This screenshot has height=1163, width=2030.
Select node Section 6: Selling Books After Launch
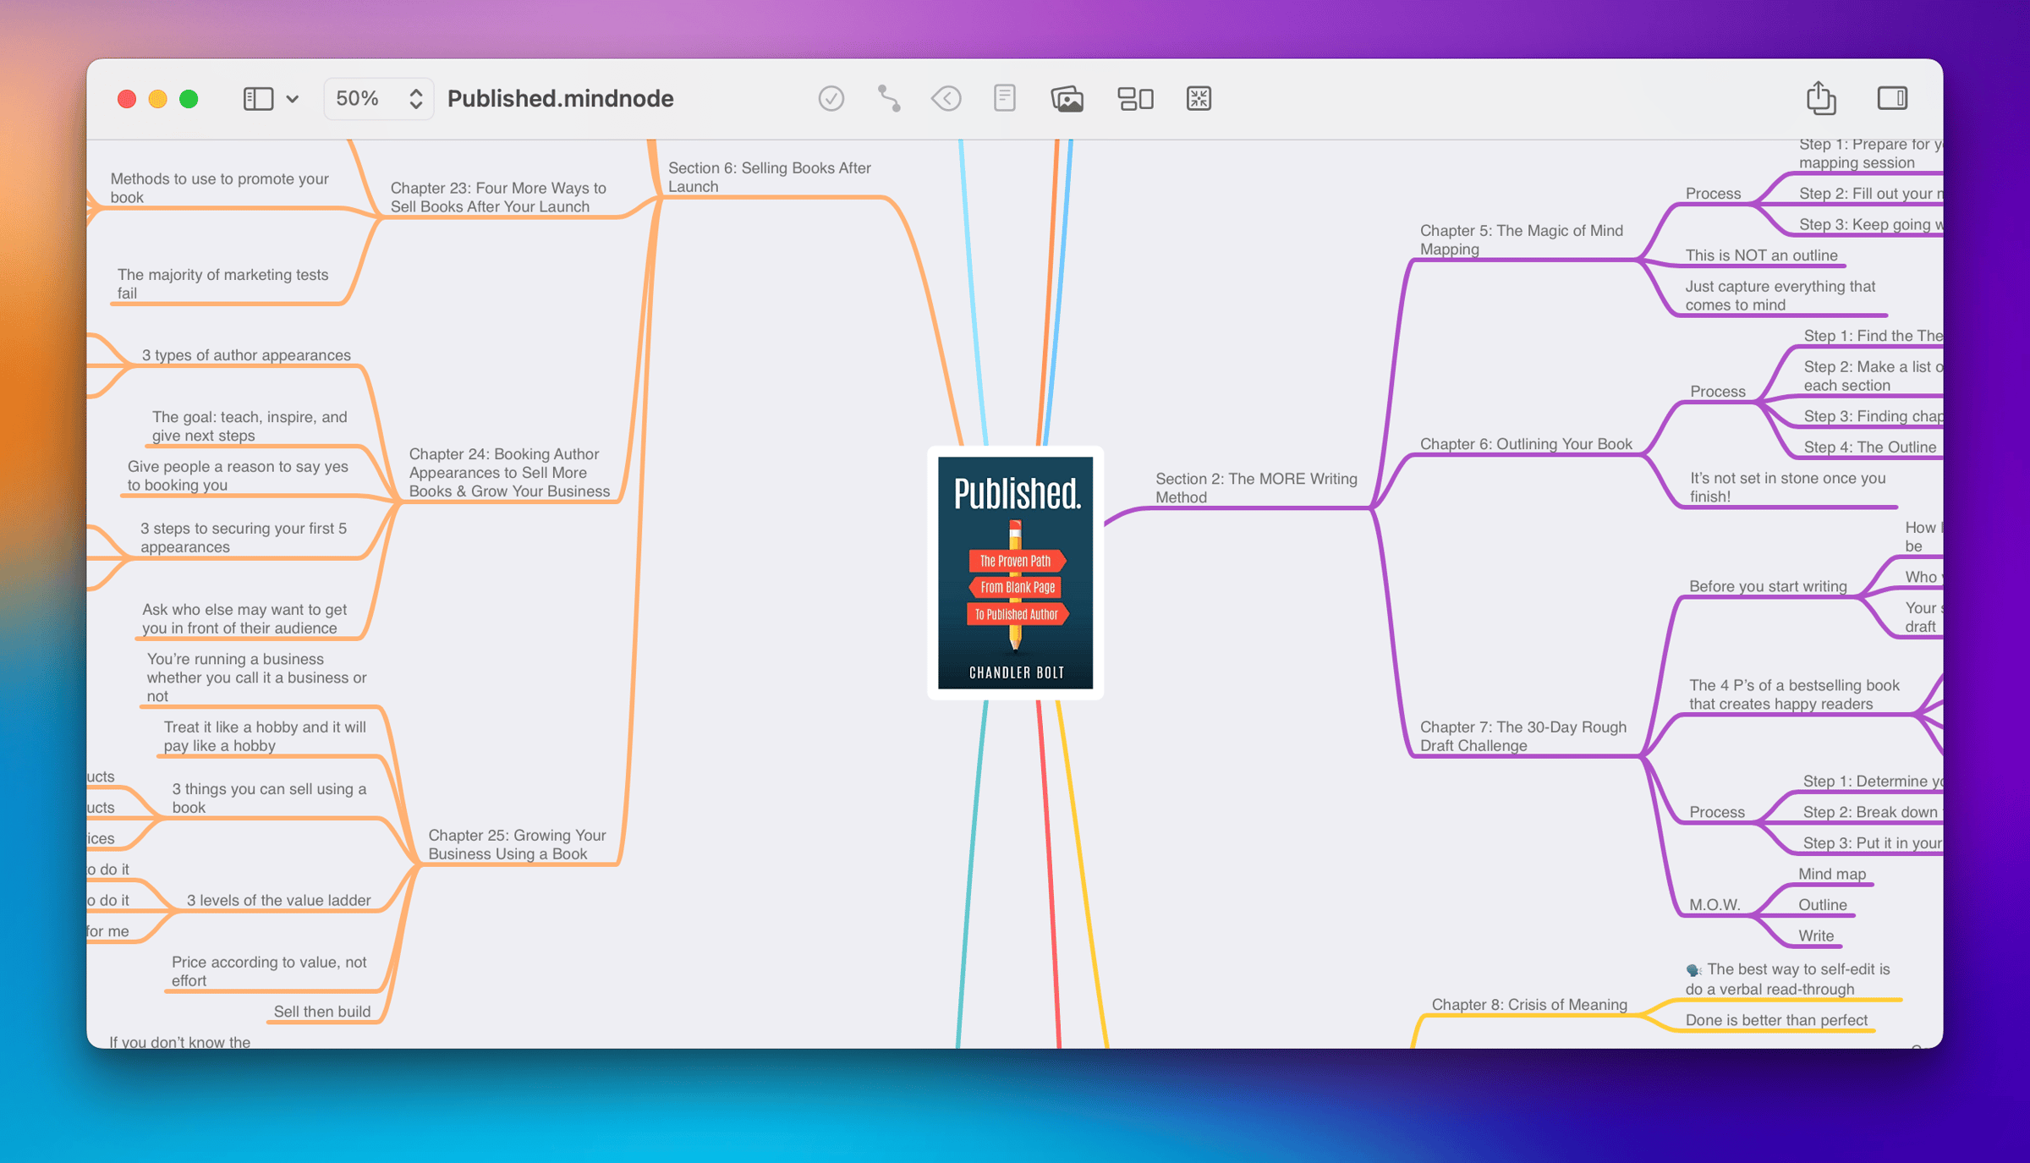tap(769, 177)
